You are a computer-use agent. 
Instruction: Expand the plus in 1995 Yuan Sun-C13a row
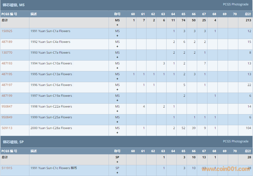[117, 79]
